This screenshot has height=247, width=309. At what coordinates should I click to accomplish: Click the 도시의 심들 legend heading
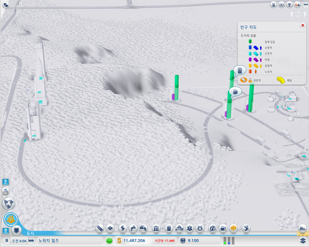click(x=248, y=36)
